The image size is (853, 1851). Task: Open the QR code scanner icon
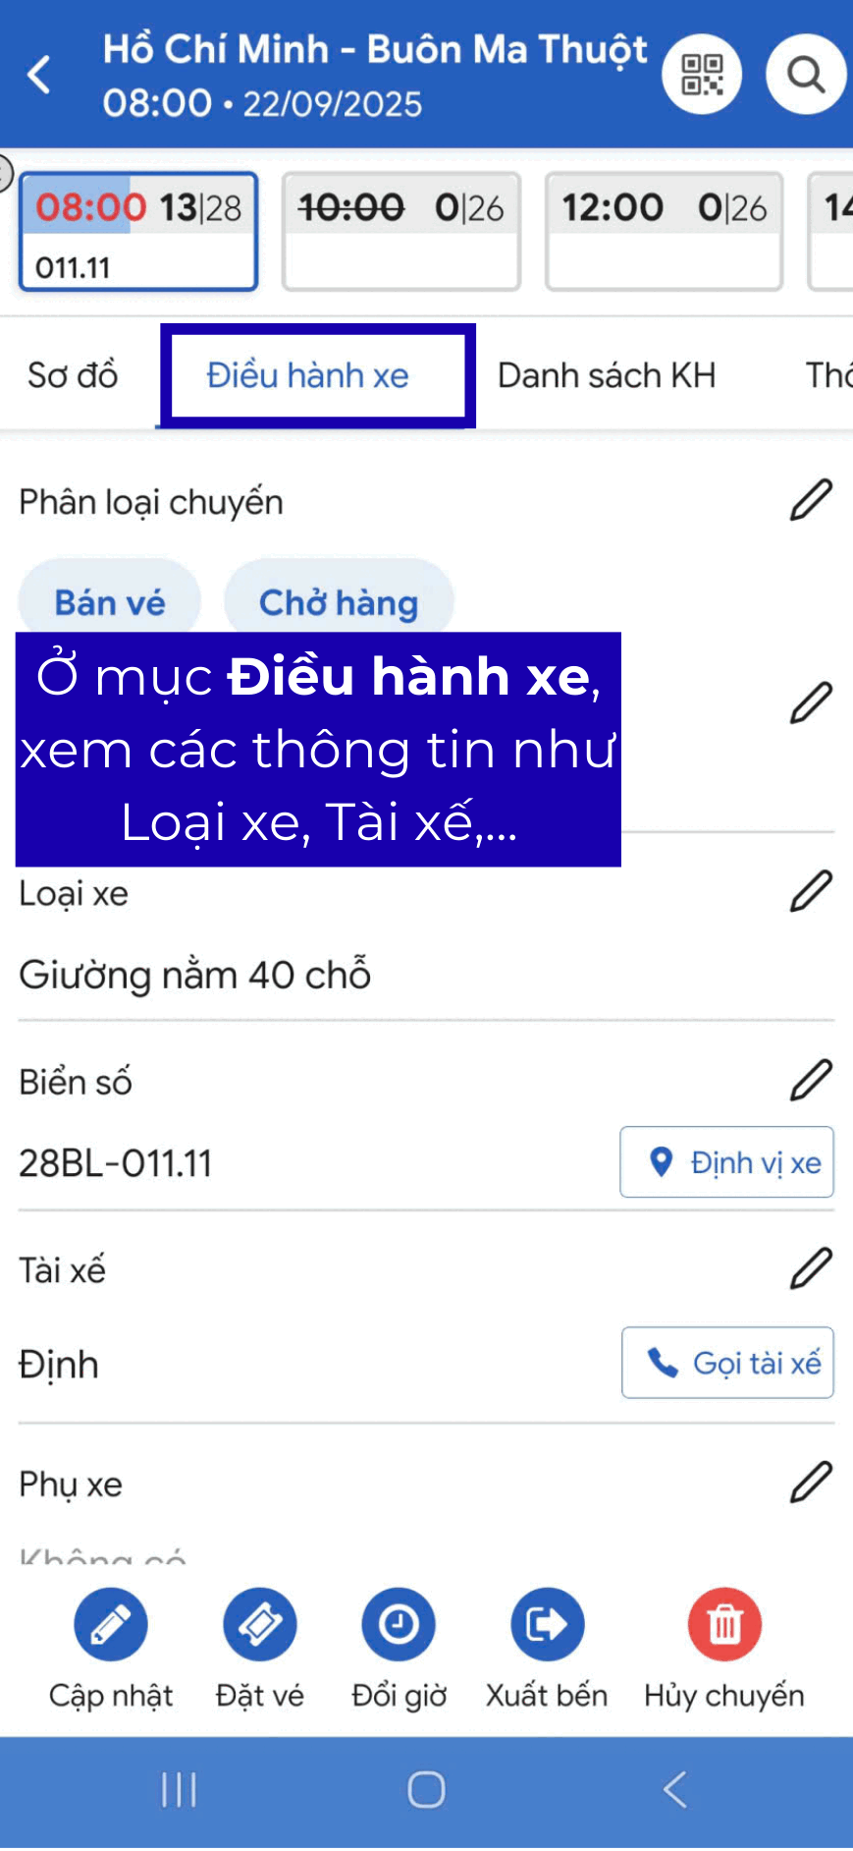coord(701,75)
